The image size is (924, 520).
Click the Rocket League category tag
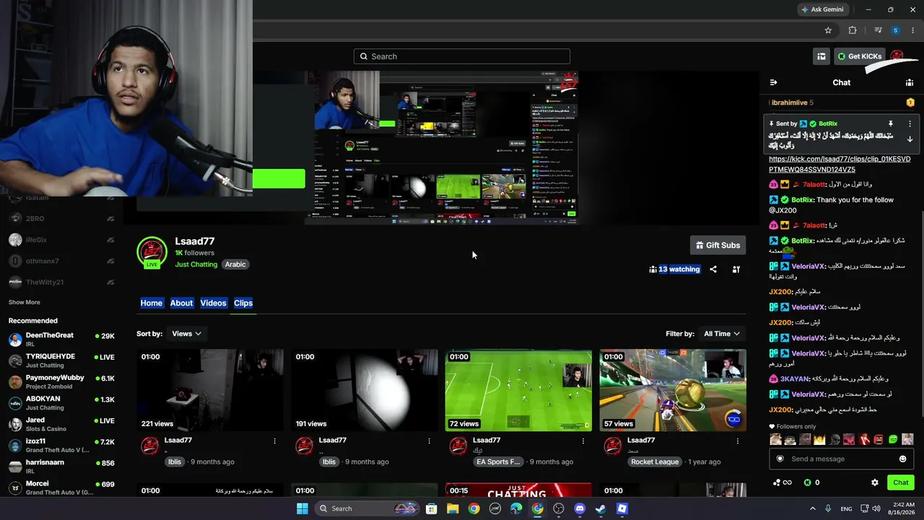[655, 461]
